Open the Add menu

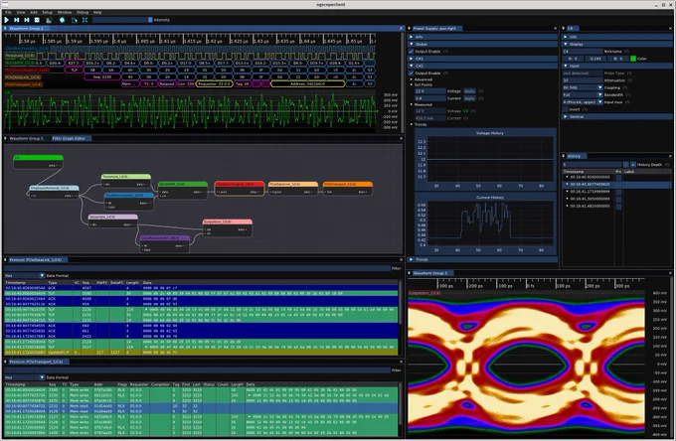(x=34, y=13)
